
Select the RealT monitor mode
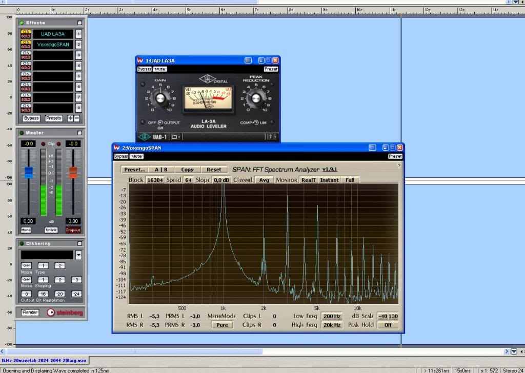(308, 180)
